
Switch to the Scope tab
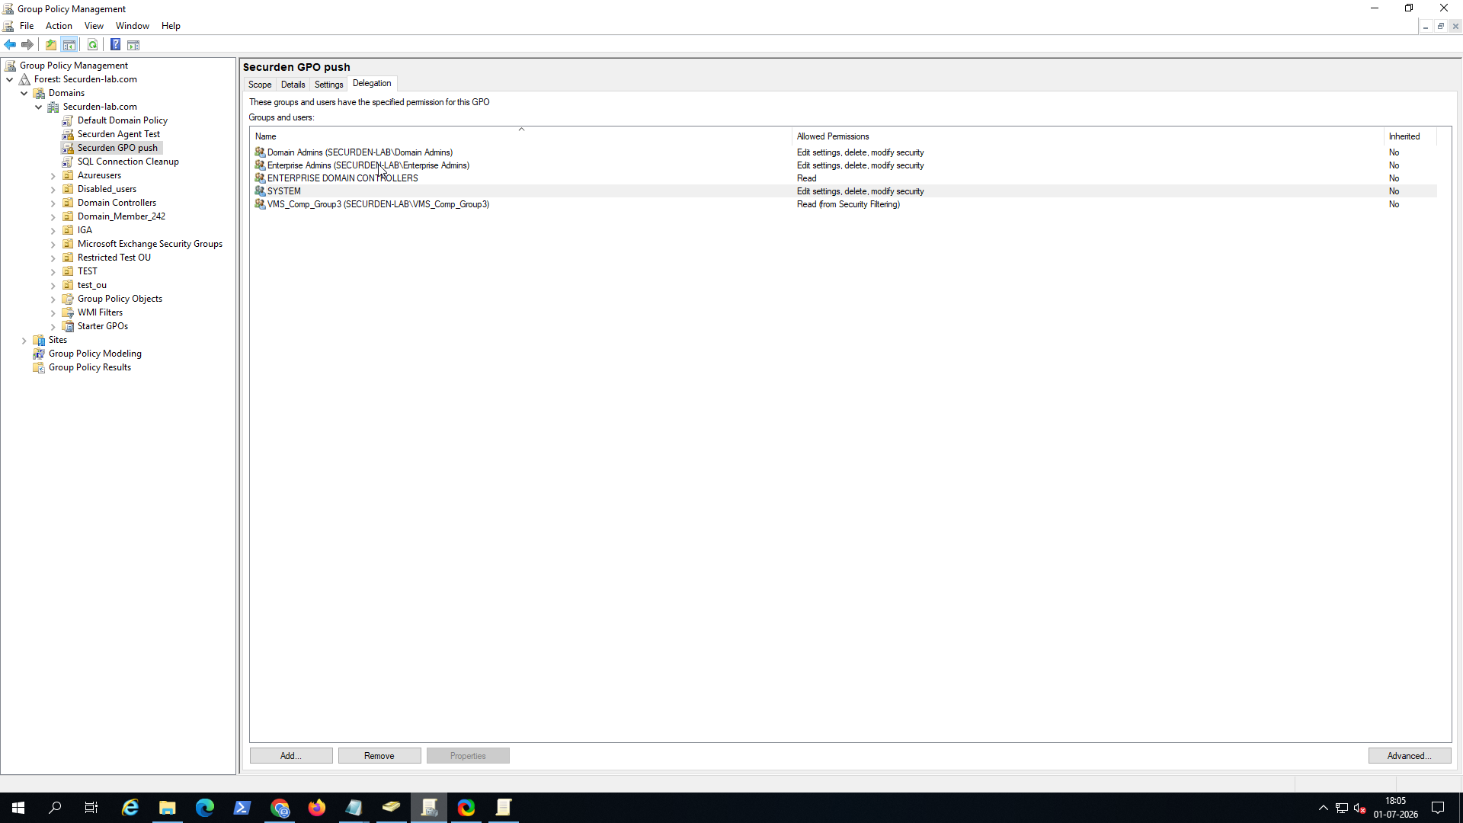click(260, 85)
